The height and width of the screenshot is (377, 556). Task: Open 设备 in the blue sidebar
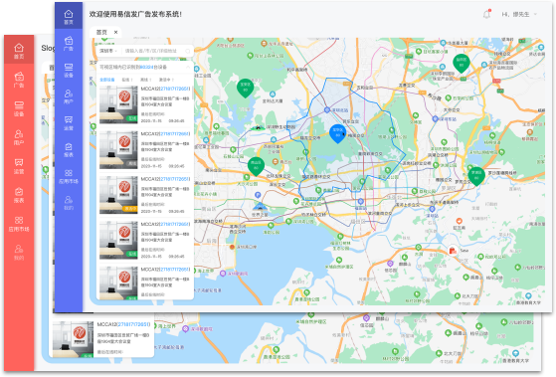point(69,71)
